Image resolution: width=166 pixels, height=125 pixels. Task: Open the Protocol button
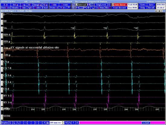point(54,8)
